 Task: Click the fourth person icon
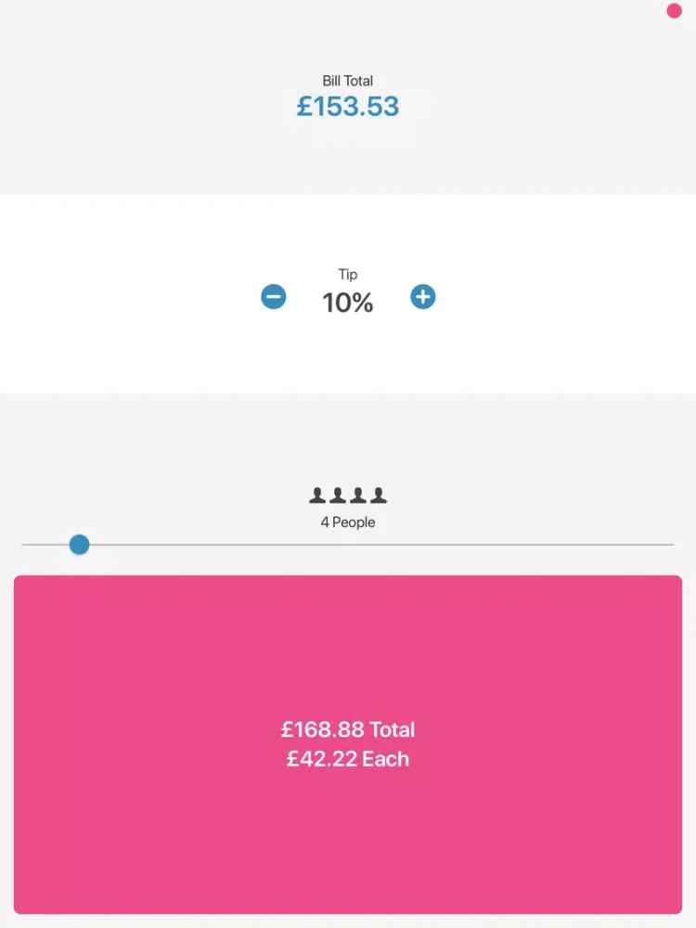click(379, 496)
